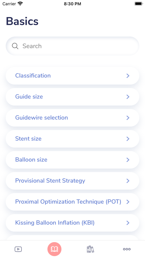Expand Classification using its chevron
145x258 pixels.
[x=128, y=76]
